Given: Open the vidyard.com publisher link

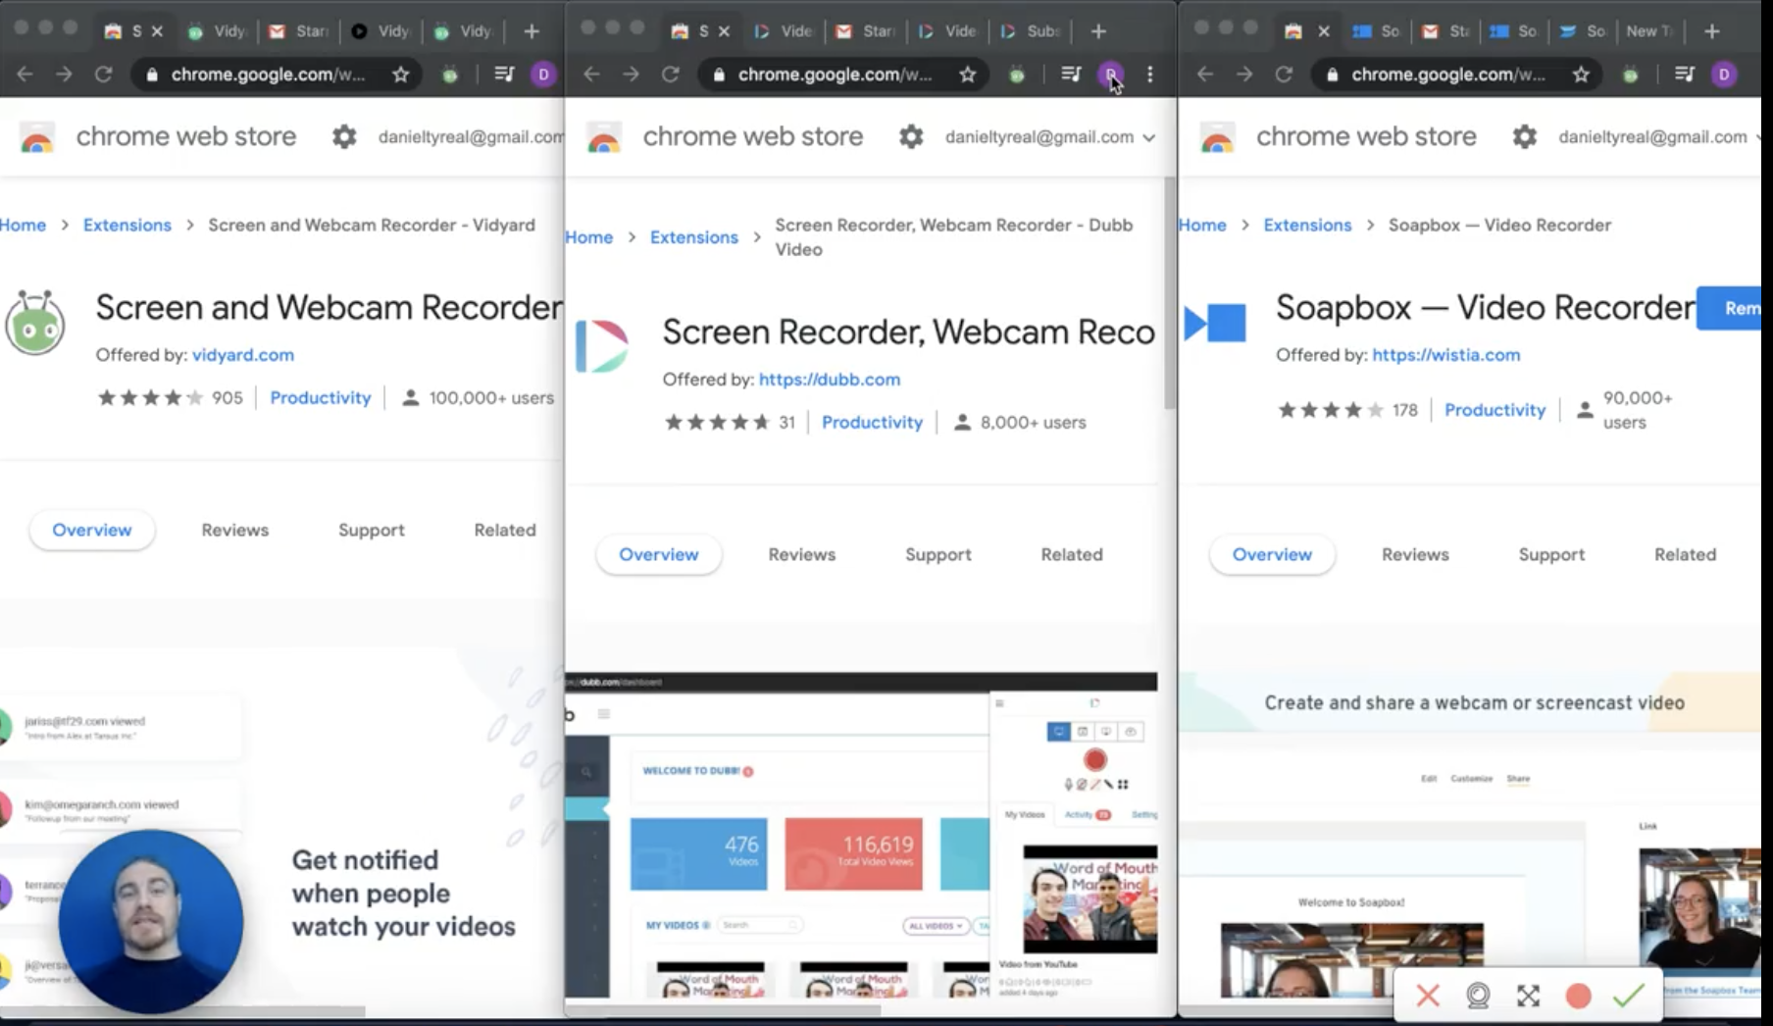Looking at the screenshot, I should [x=243, y=354].
